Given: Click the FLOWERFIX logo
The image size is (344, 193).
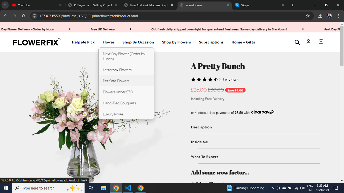Looking at the screenshot, I should coord(37,42).
